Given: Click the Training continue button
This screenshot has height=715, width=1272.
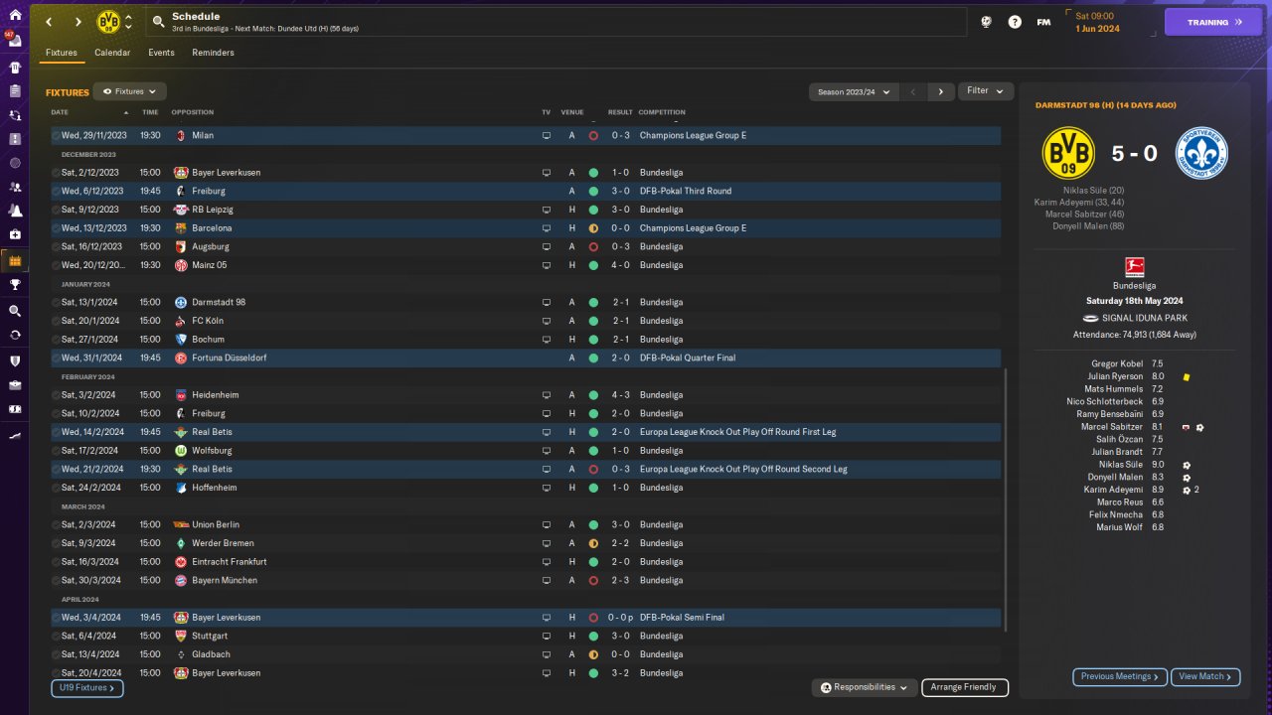Looking at the screenshot, I should tap(1213, 22).
